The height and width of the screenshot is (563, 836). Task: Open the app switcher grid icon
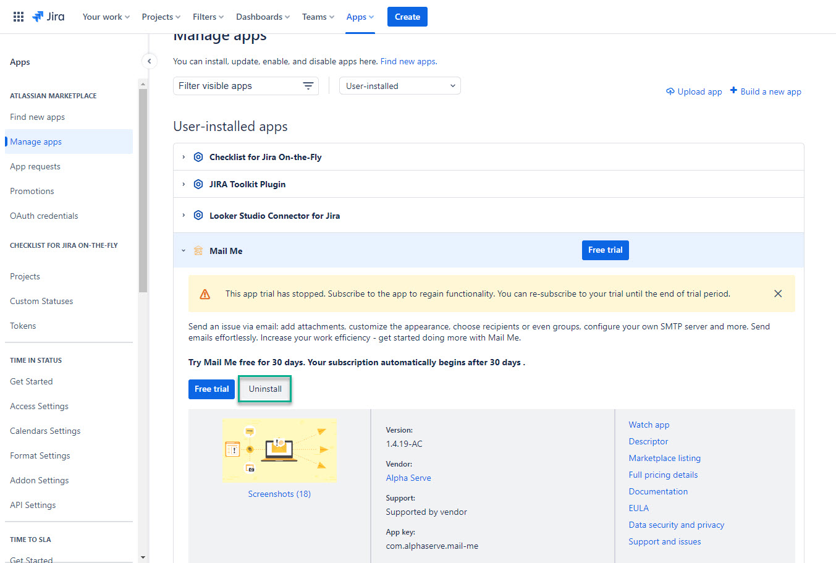coord(19,17)
